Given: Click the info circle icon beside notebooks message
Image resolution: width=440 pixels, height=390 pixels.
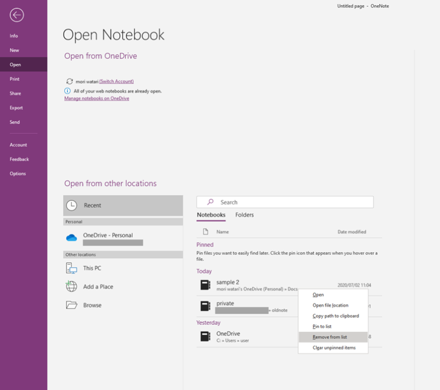Looking at the screenshot, I should (x=68, y=91).
